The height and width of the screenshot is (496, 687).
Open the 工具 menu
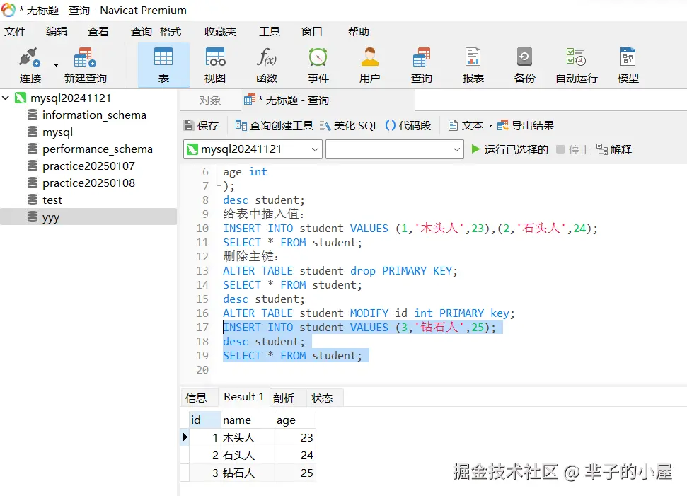click(x=270, y=32)
